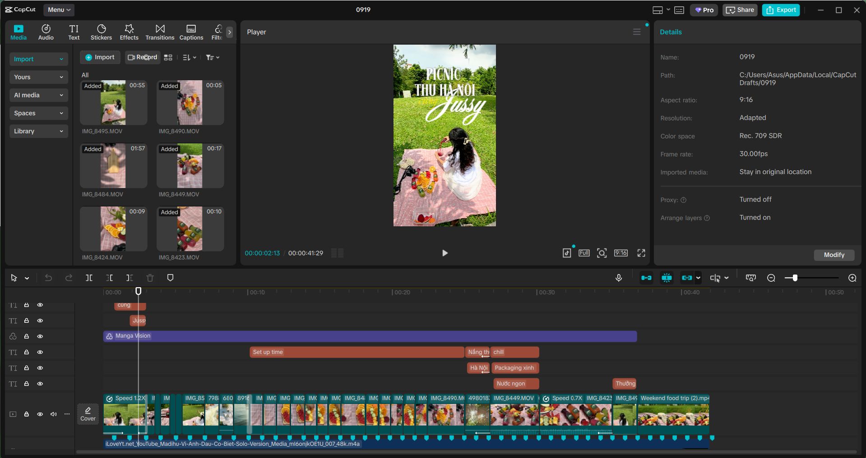Add a marker with the shield icon

[x=171, y=278]
